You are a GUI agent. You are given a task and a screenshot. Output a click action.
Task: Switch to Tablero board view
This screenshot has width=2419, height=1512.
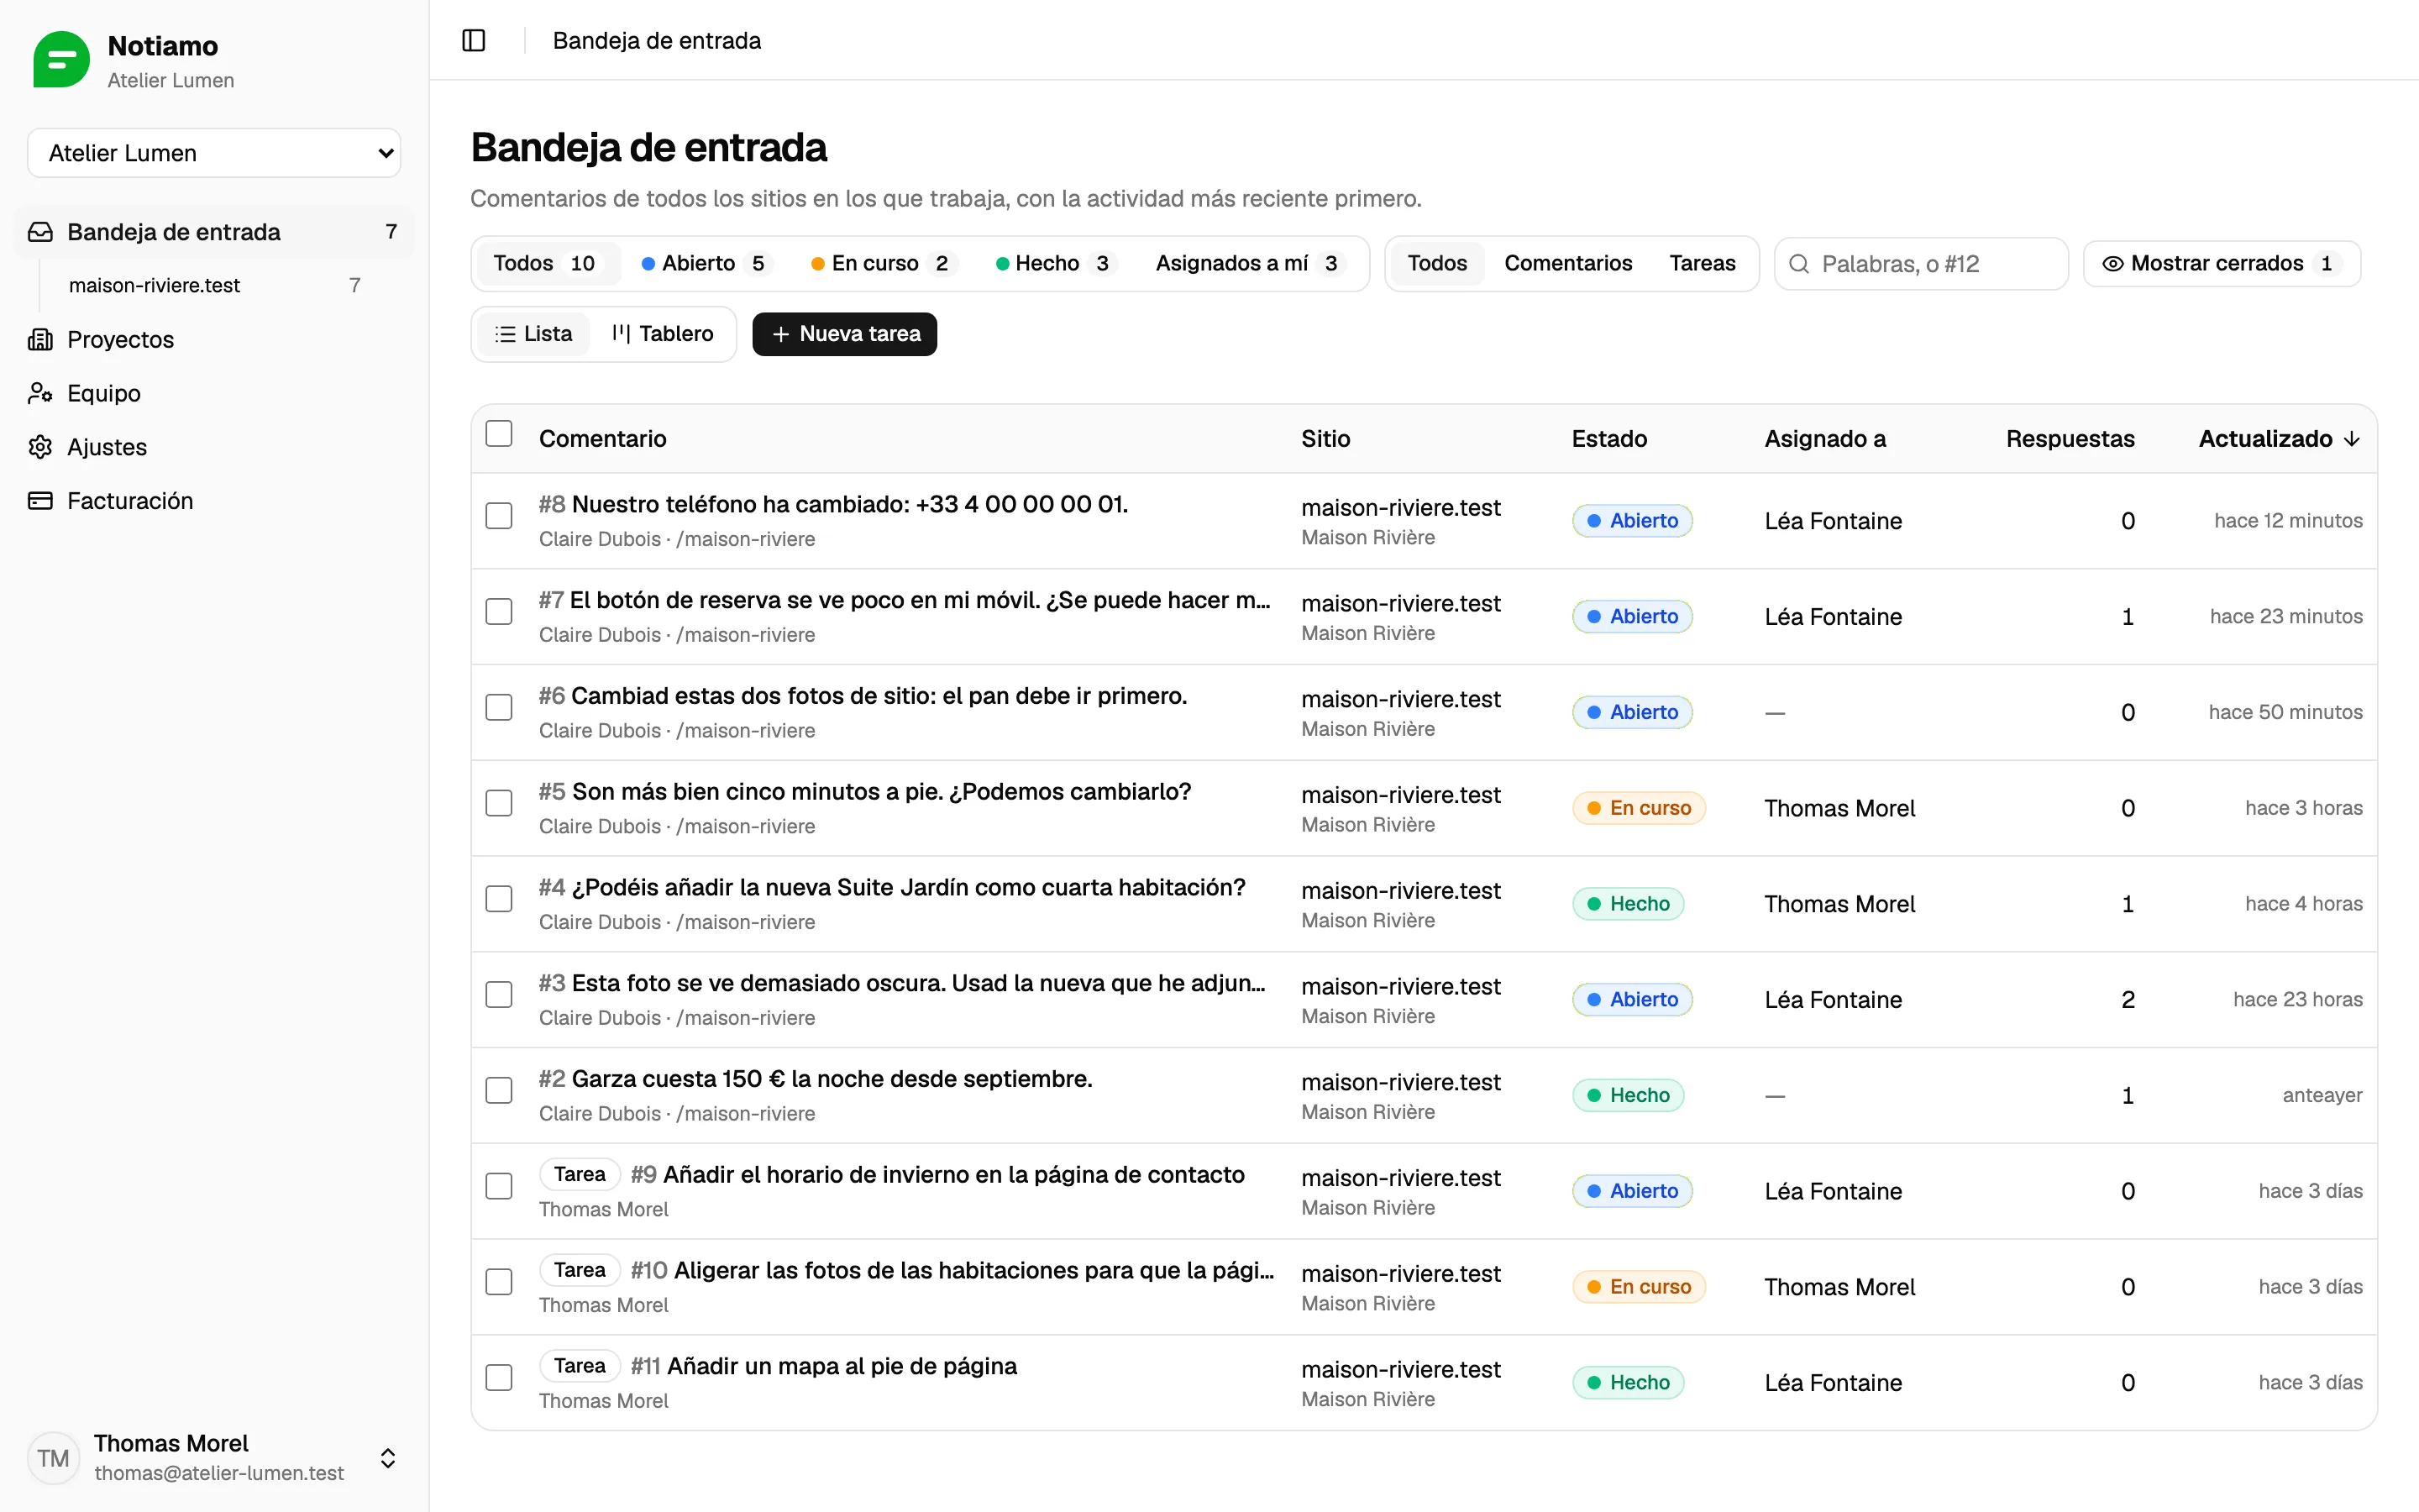[663, 334]
